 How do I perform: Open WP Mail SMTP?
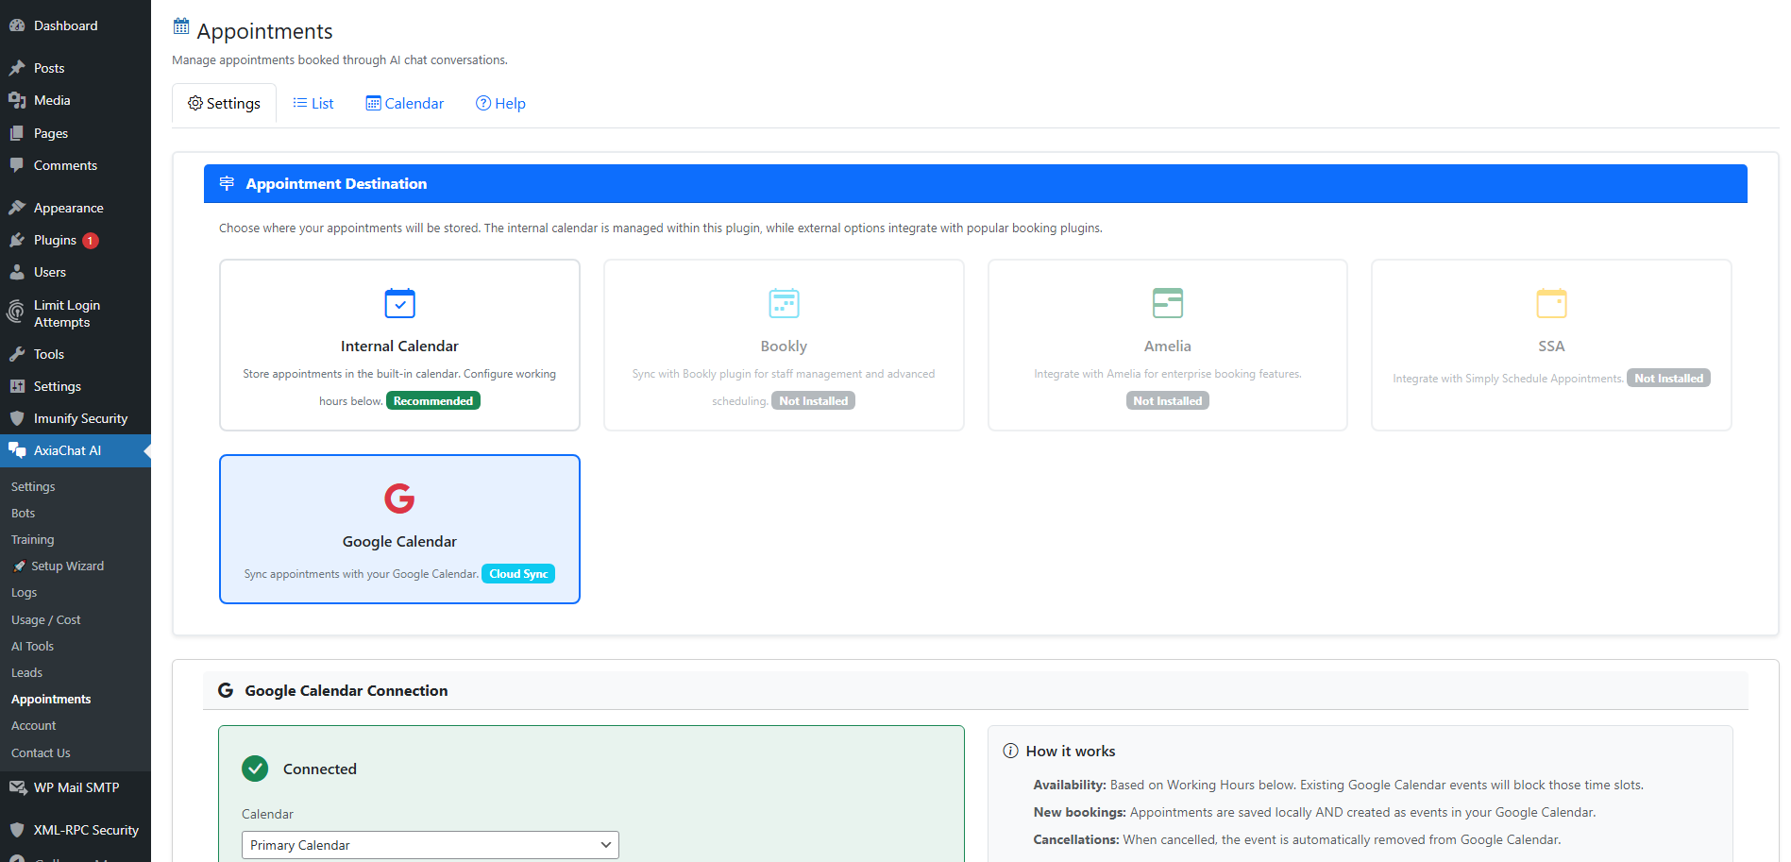click(x=76, y=787)
